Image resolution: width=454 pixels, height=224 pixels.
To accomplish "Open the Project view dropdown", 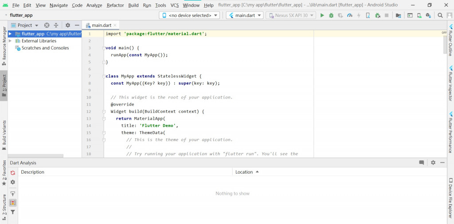I will (x=25, y=25).
